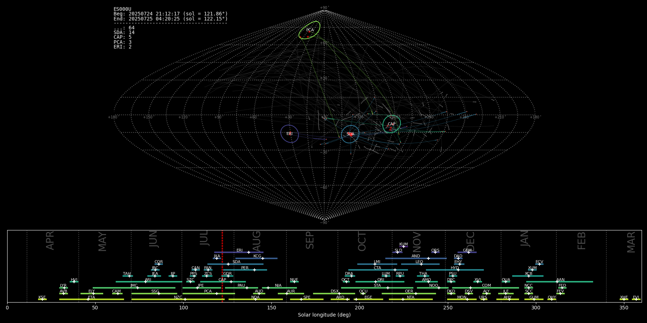
Task: Click the DEC month label
Action: point(471,241)
